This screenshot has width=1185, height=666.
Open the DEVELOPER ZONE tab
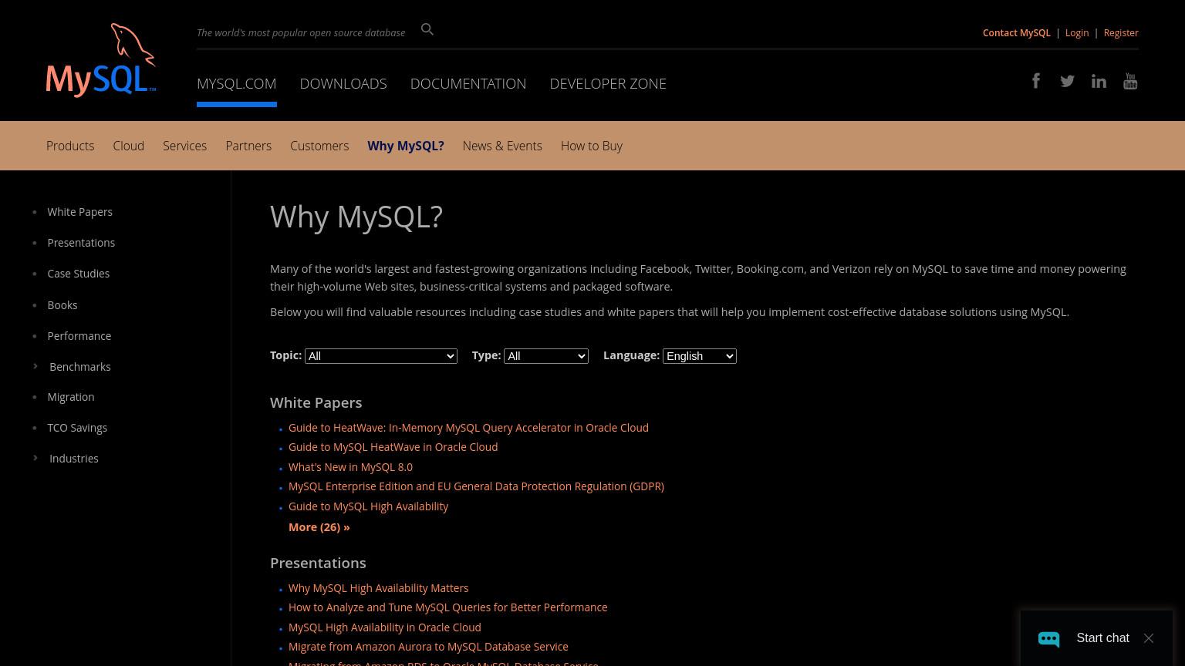[x=608, y=83]
